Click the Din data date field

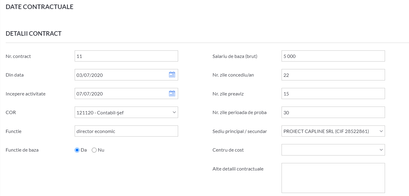(126, 75)
